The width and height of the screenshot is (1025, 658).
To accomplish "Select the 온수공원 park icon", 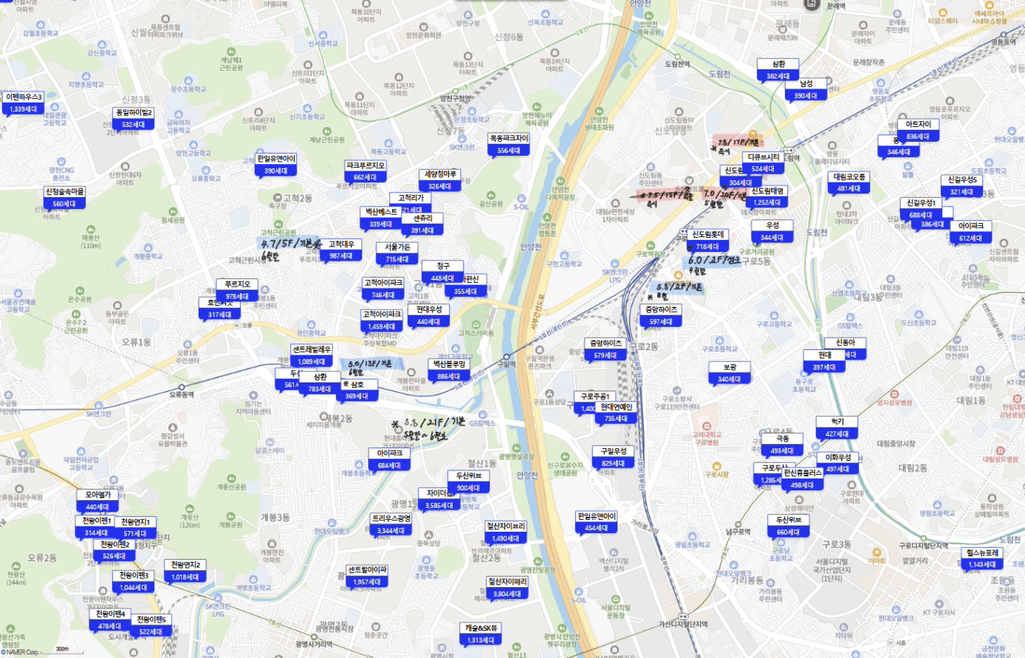I will (x=80, y=291).
